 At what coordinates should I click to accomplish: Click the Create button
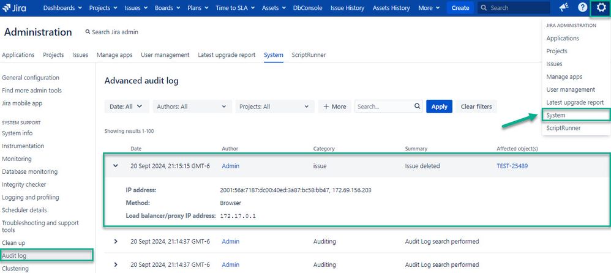pyautogui.click(x=460, y=8)
